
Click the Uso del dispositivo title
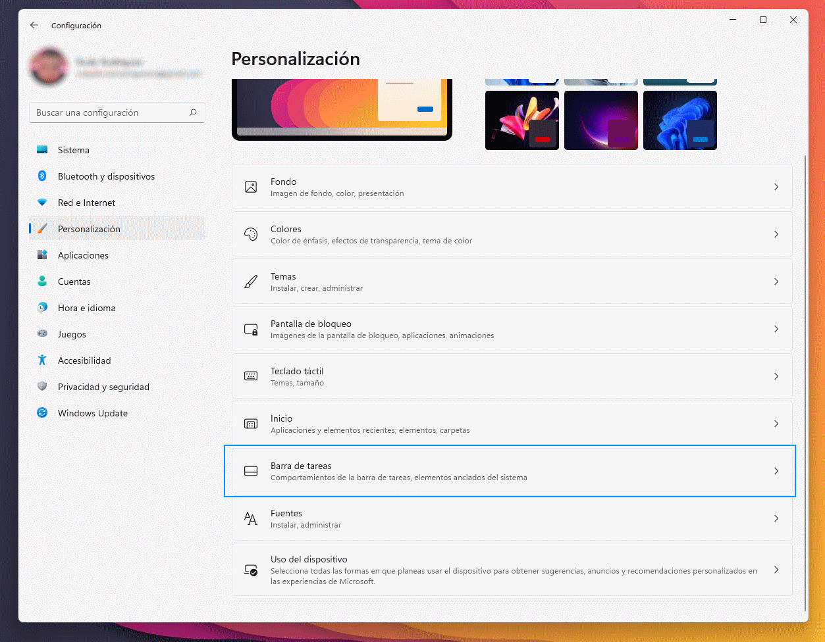tap(309, 559)
